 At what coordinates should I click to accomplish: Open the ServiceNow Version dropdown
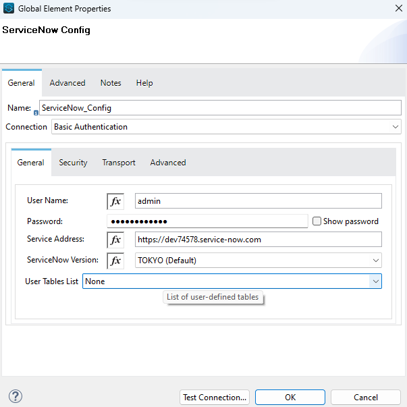(x=376, y=261)
